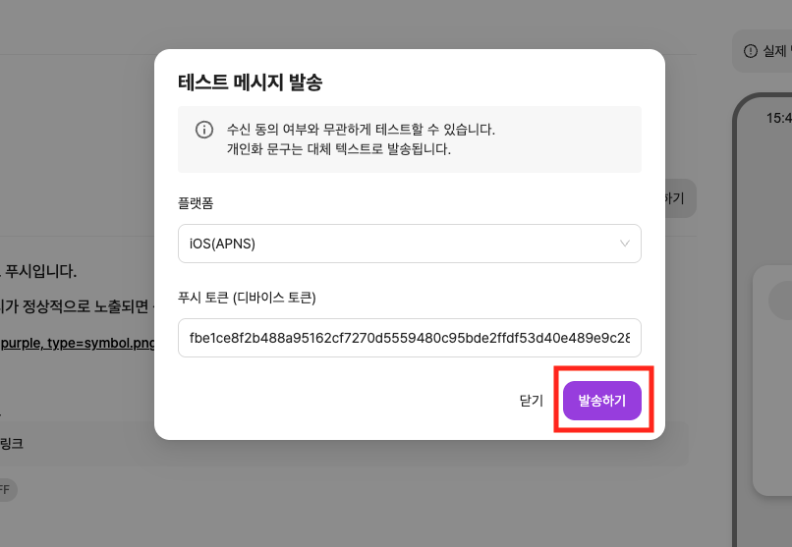Click the phone preview clock time
Image resolution: width=792 pixels, height=547 pixels.
[x=778, y=118]
